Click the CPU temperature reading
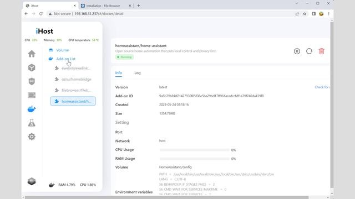The width and height of the screenshot is (355, 199). [84, 40]
